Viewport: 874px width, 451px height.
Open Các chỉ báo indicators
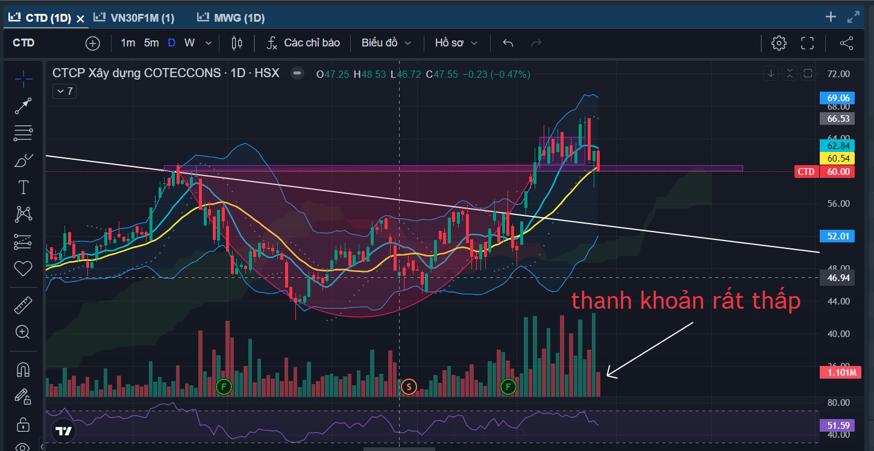pos(312,43)
